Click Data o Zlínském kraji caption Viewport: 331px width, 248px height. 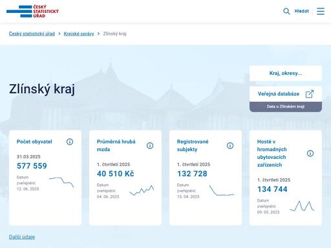(286, 107)
